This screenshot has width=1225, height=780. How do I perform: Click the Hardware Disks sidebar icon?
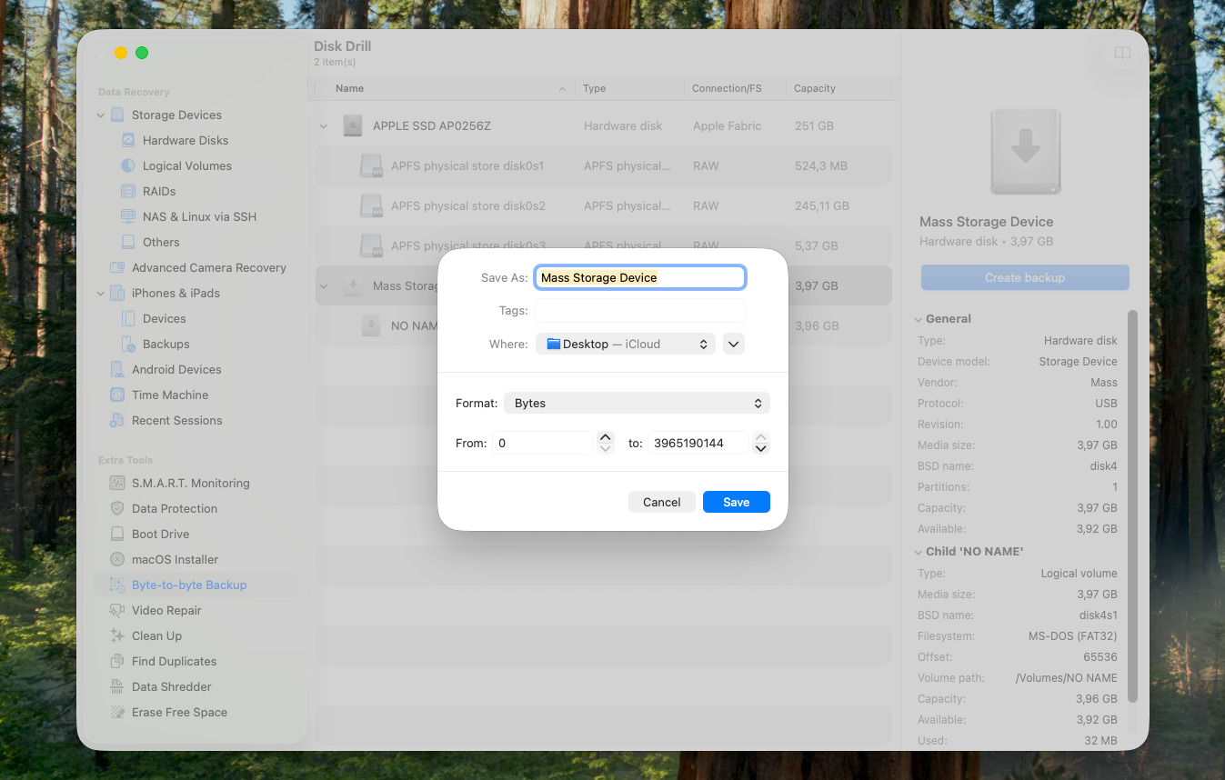click(x=128, y=141)
